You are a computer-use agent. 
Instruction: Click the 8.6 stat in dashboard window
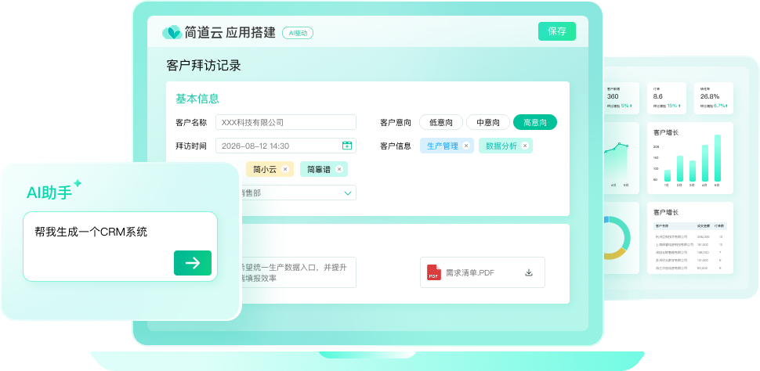pyautogui.click(x=657, y=96)
